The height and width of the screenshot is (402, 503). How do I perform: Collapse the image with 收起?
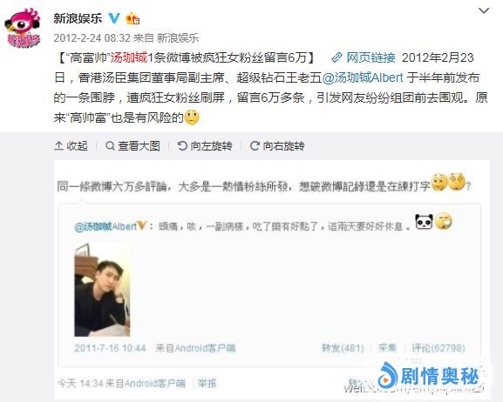coord(71,145)
